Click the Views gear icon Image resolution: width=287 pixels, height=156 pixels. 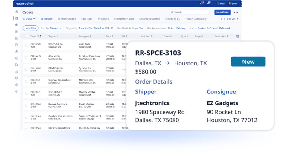(x=24, y=19)
